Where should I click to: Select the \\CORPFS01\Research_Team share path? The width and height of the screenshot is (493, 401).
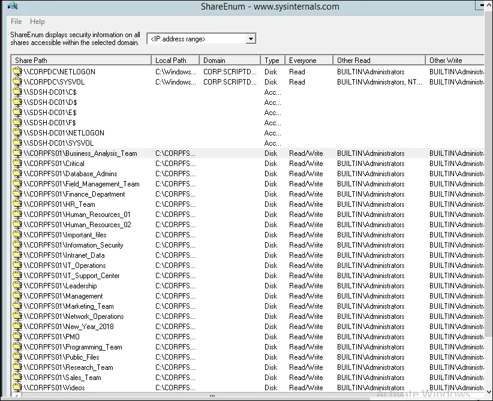point(68,367)
